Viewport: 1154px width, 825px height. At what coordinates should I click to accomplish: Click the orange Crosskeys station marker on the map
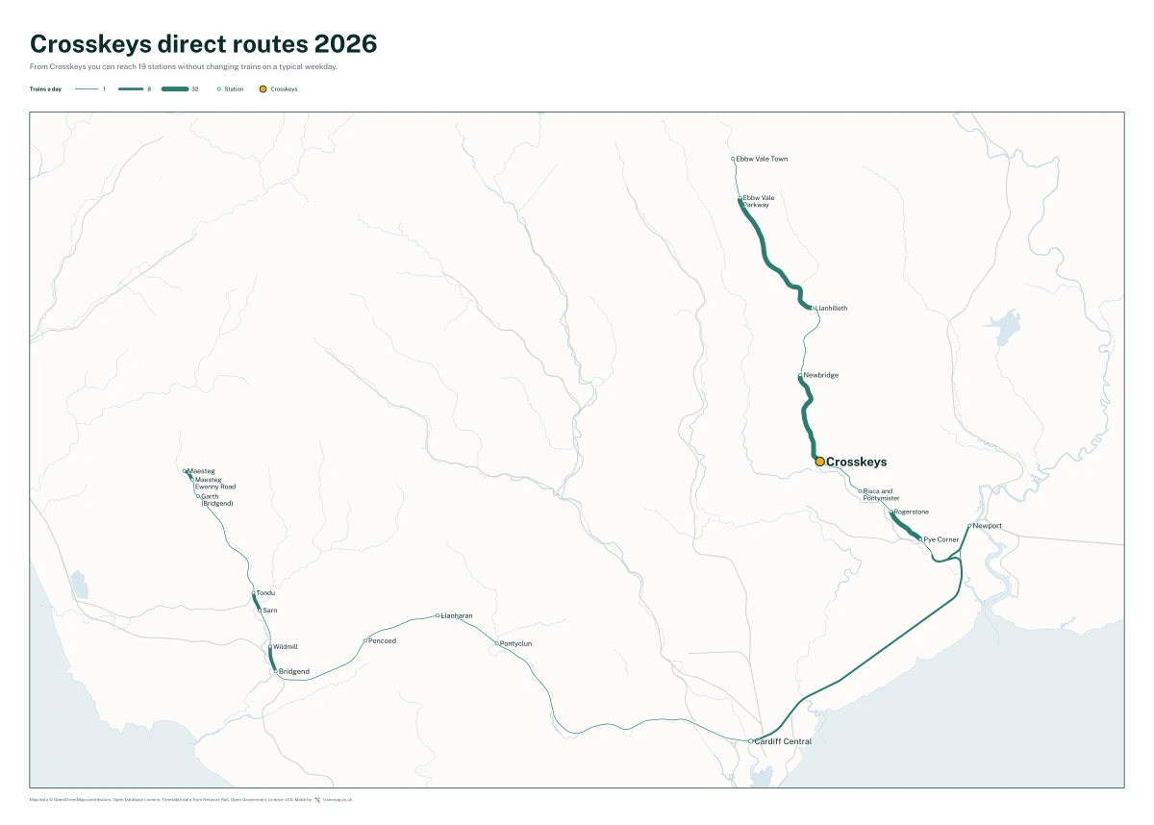click(819, 462)
